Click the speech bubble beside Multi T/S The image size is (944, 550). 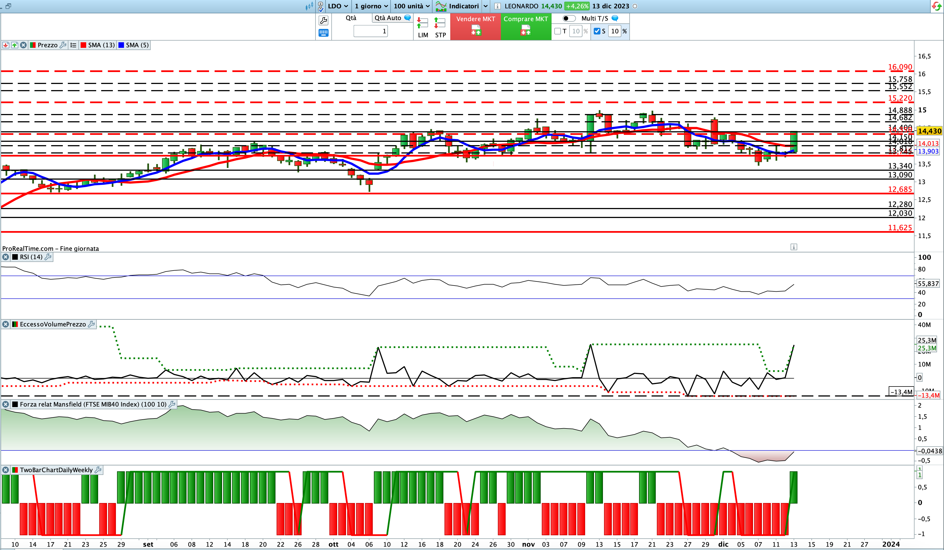(615, 18)
